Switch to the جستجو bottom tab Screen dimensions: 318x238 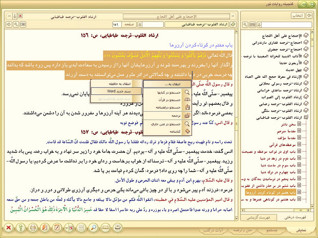pyautogui.click(x=272, y=230)
